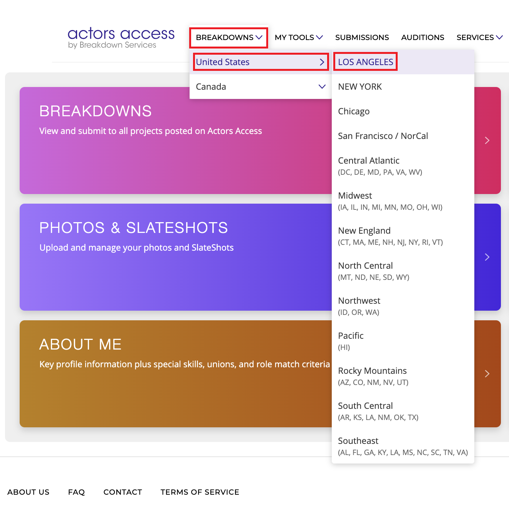Open ABOUT US footer link
The width and height of the screenshot is (509, 507).
[x=29, y=492]
